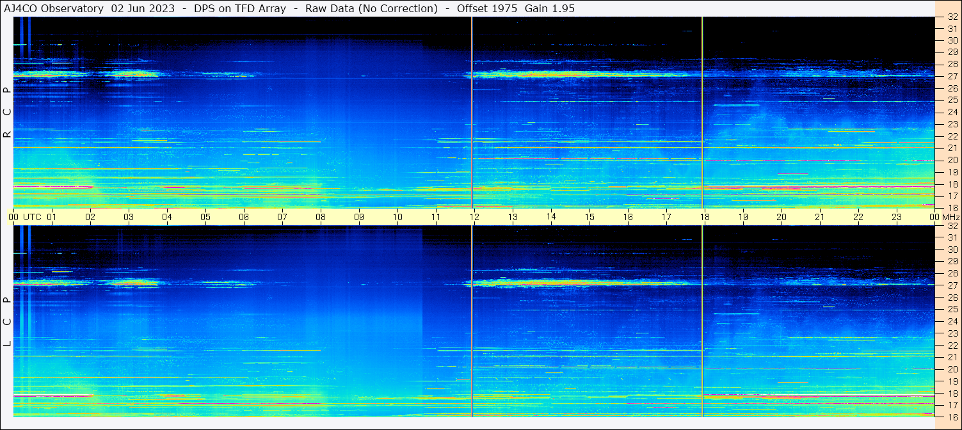Screen dimensions: 962x430
Task: Click the 18 MHz label of RCP panel
Action: (952, 184)
